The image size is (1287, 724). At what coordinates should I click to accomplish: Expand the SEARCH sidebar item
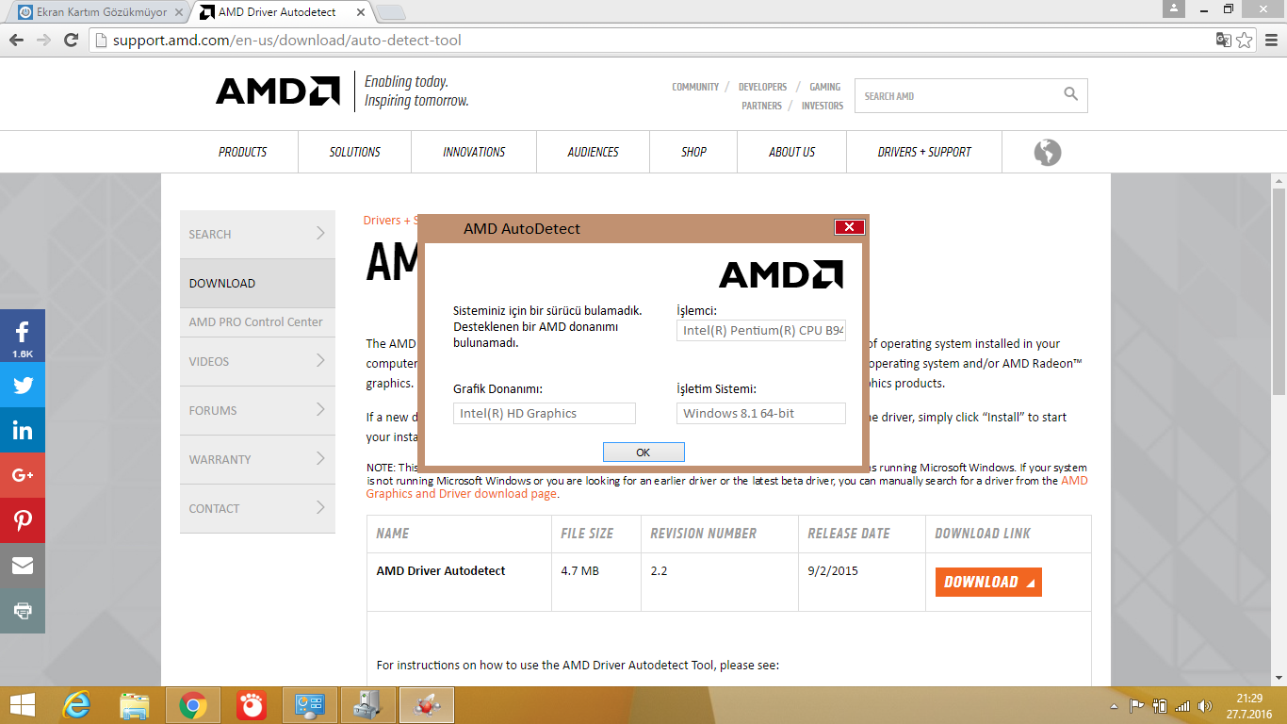click(257, 234)
